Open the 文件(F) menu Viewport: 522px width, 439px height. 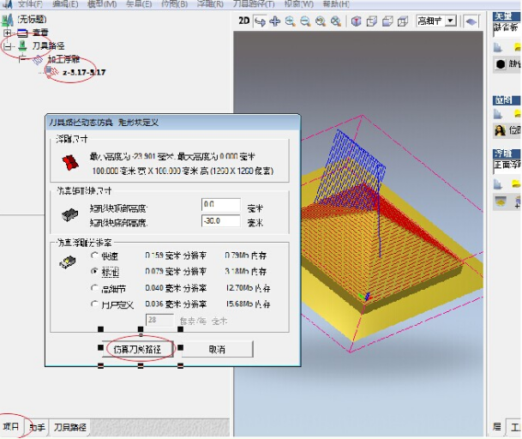30,4
